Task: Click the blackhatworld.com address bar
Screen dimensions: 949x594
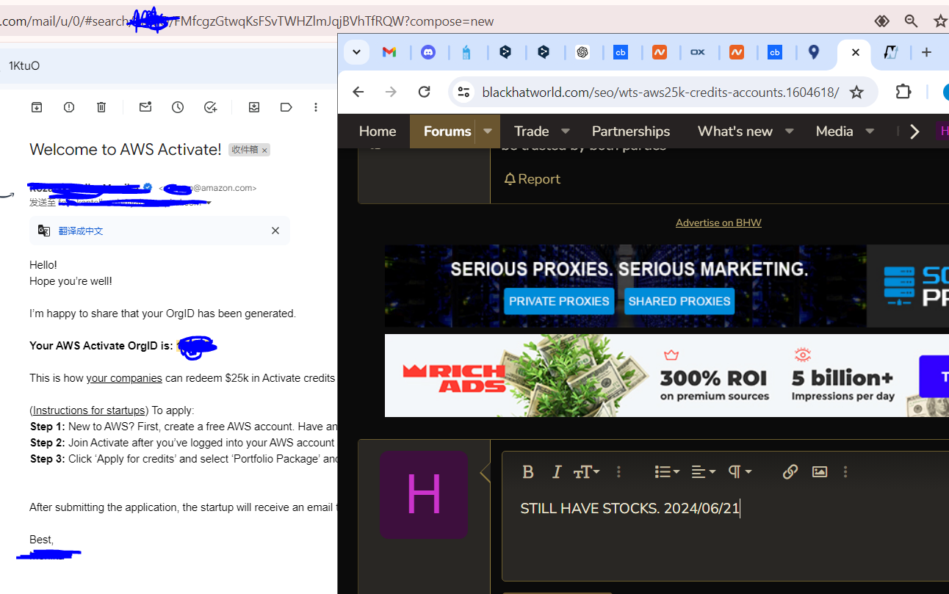Action: click(x=660, y=92)
